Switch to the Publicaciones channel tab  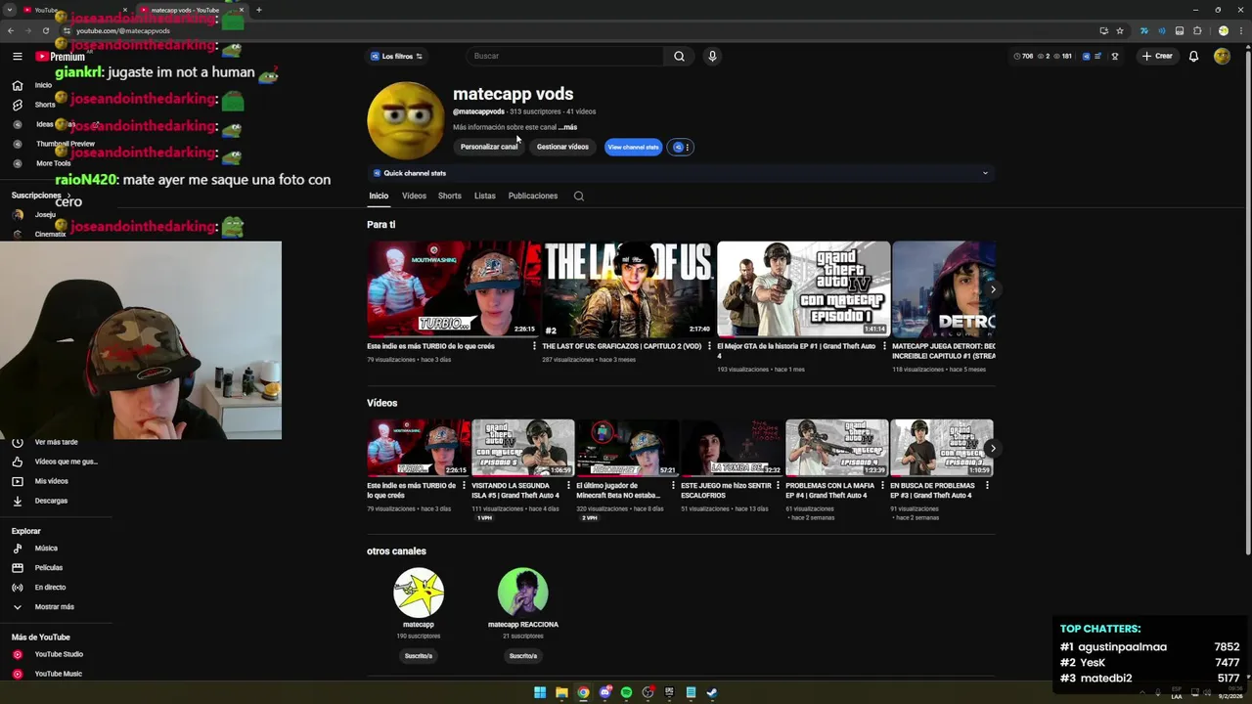click(x=533, y=196)
